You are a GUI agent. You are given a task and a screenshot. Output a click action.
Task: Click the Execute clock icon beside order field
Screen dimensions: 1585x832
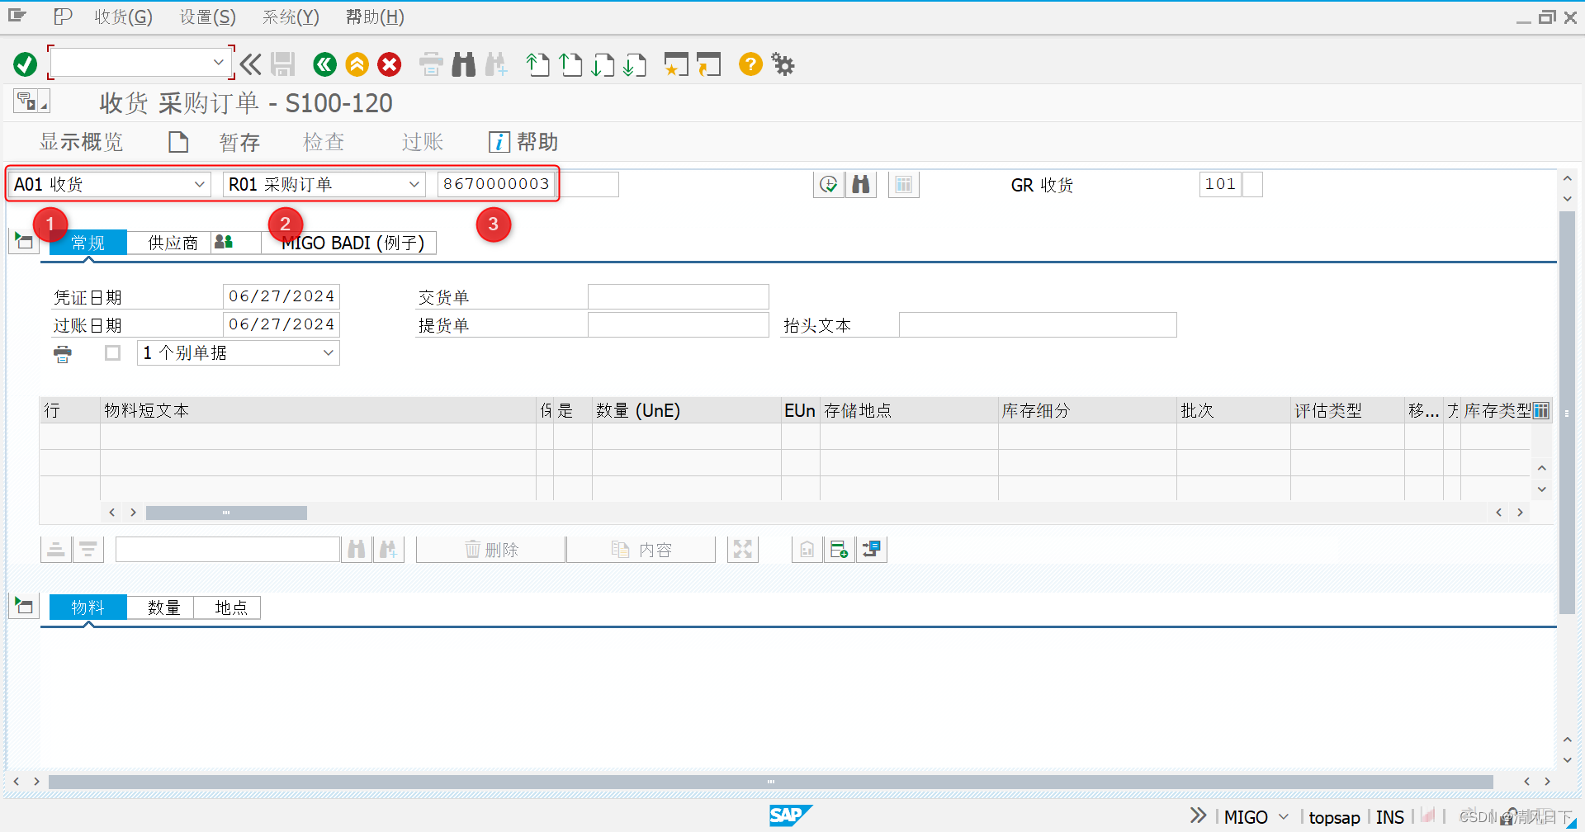829,184
